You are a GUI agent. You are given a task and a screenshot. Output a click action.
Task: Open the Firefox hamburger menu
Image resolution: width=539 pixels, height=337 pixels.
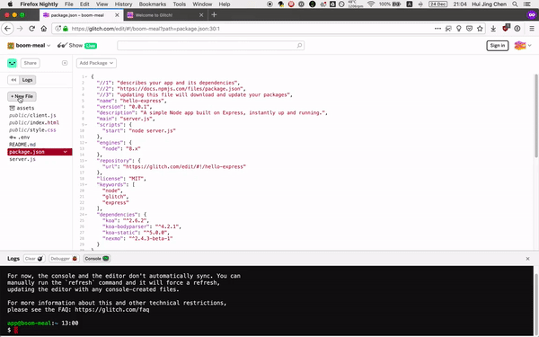point(532,29)
